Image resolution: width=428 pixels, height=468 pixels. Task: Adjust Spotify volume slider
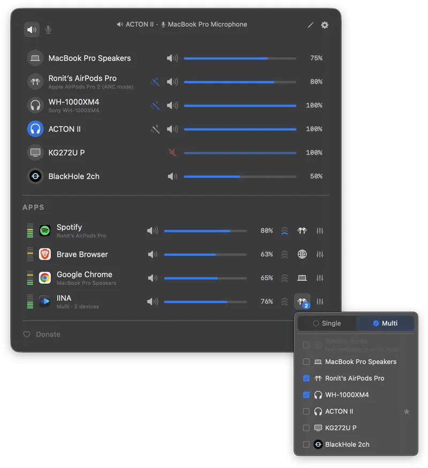point(205,231)
